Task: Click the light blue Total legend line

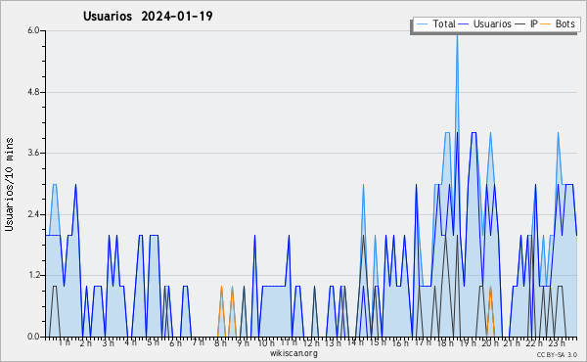Action: pos(422,24)
